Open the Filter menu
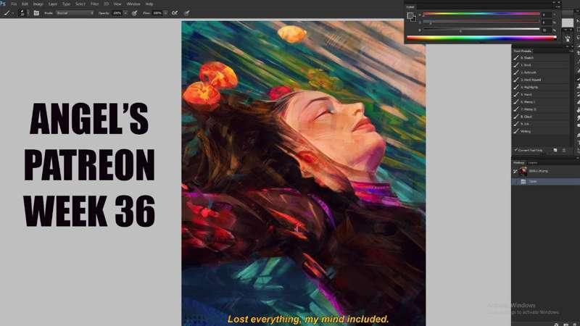This screenshot has height=326, width=580. 95,4
